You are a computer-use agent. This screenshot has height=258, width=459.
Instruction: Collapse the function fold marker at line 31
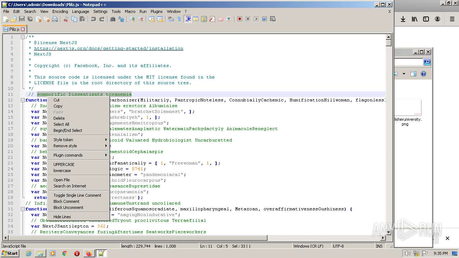23,209
